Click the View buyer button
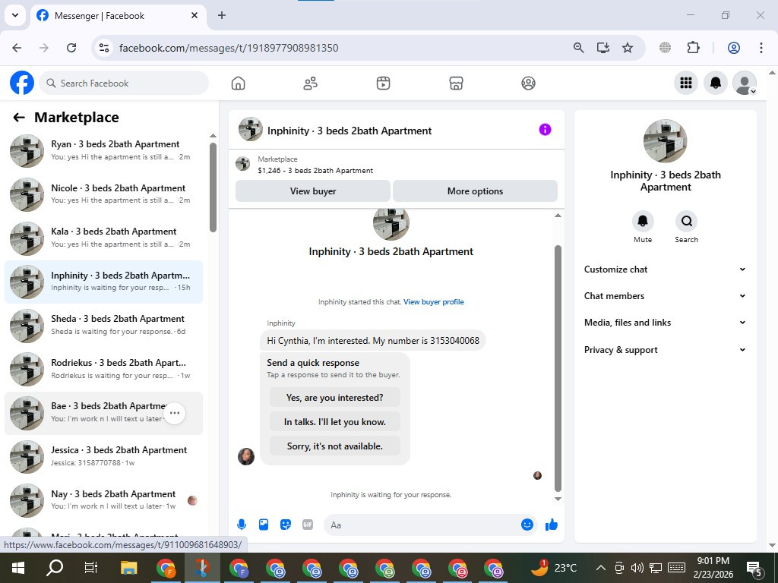The height and width of the screenshot is (583, 778). [x=313, y=191]
